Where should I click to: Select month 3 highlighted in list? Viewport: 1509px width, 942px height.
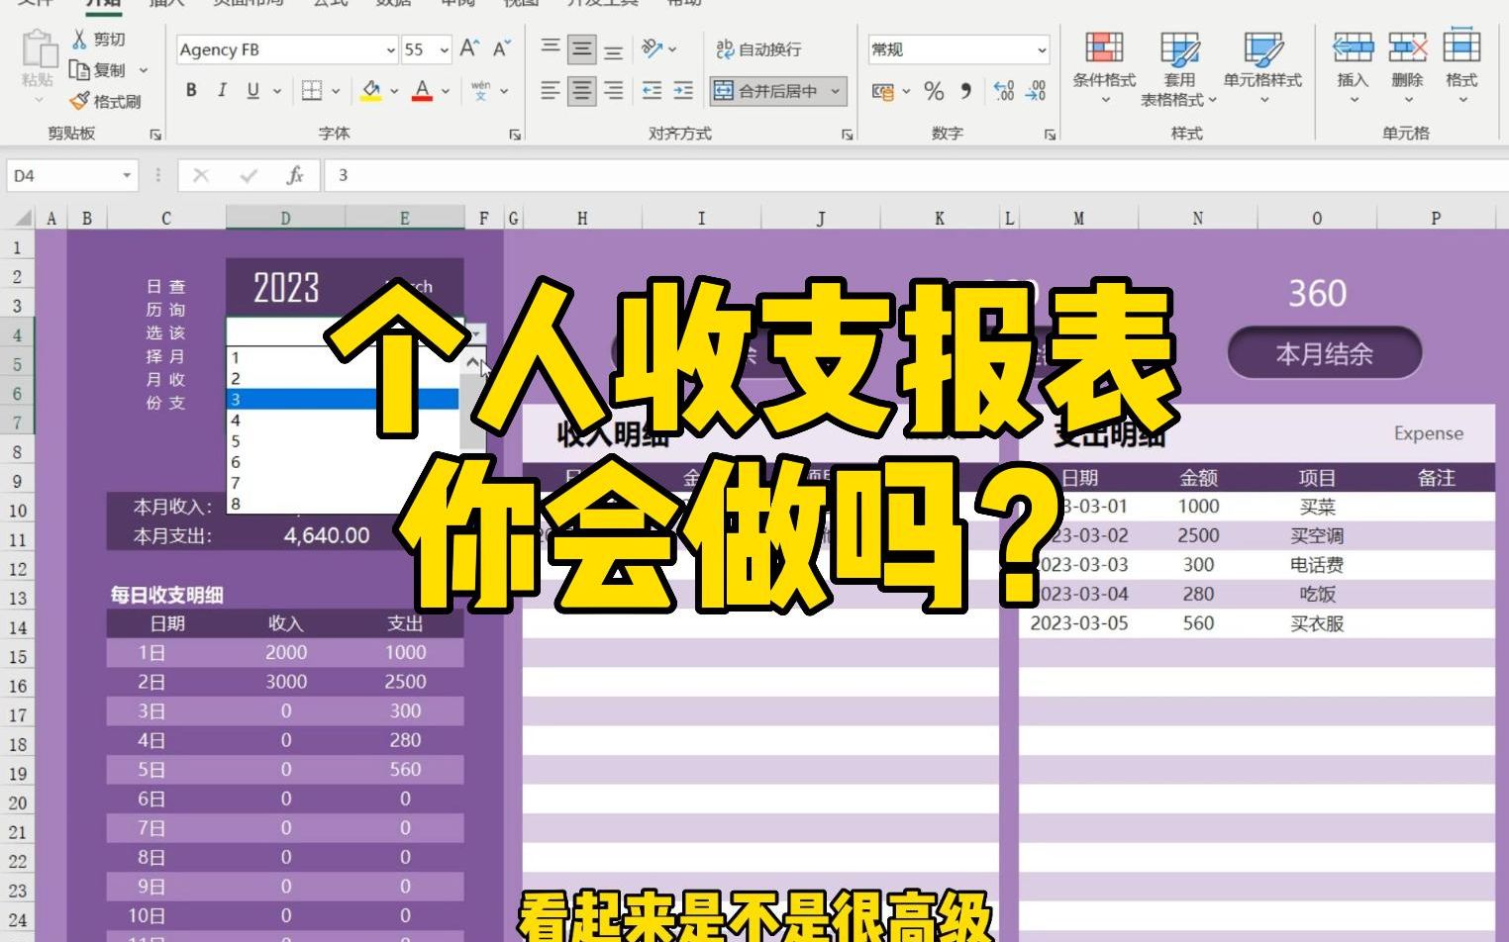click(x=343, y=400)
